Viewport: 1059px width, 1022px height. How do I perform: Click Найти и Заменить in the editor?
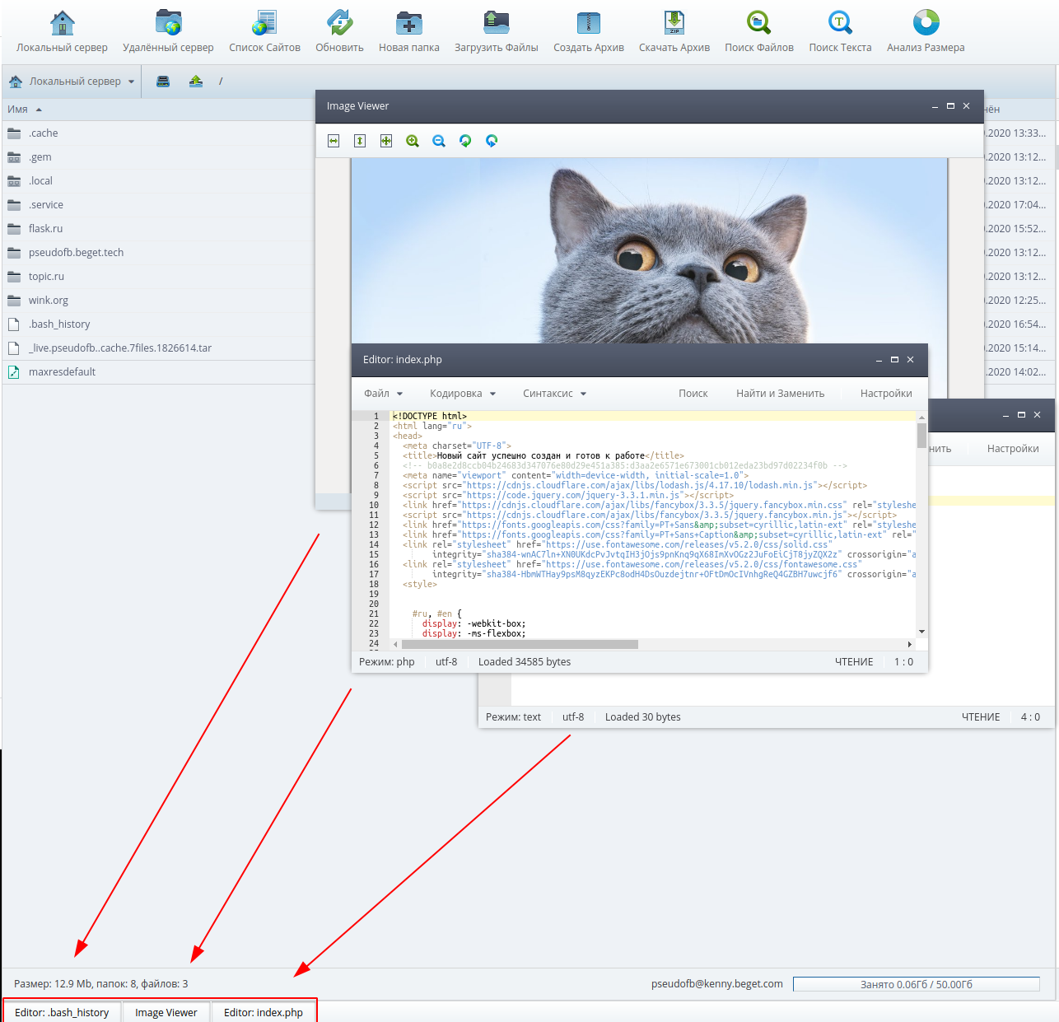780,394
